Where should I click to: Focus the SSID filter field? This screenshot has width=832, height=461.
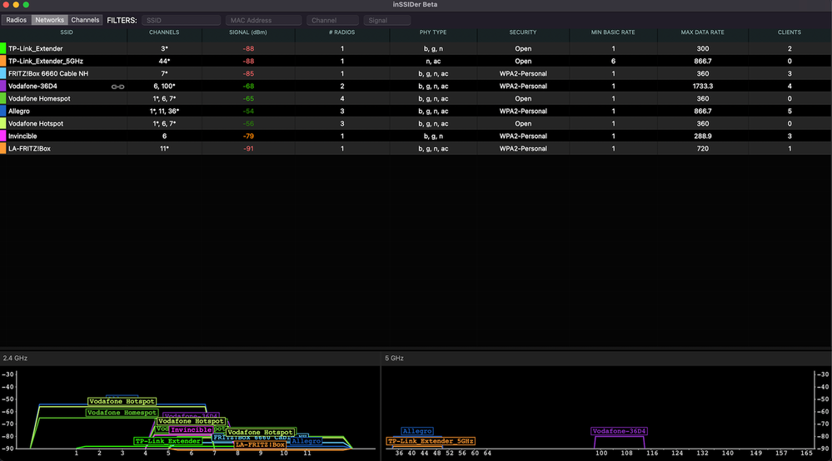coord(181,20)
